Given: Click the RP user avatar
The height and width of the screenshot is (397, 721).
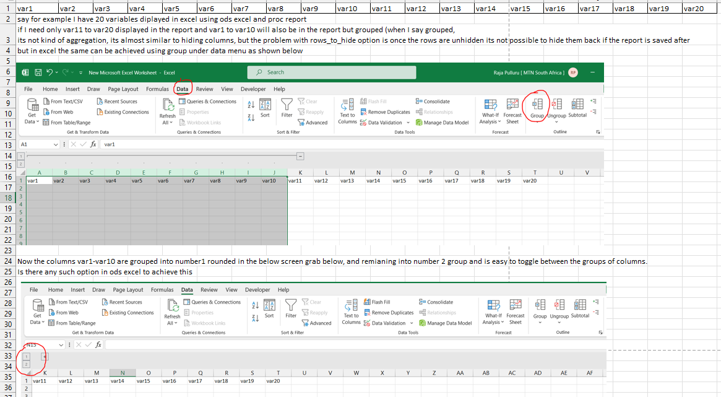Looking at the screenshot, I should (x=573, y=72).
